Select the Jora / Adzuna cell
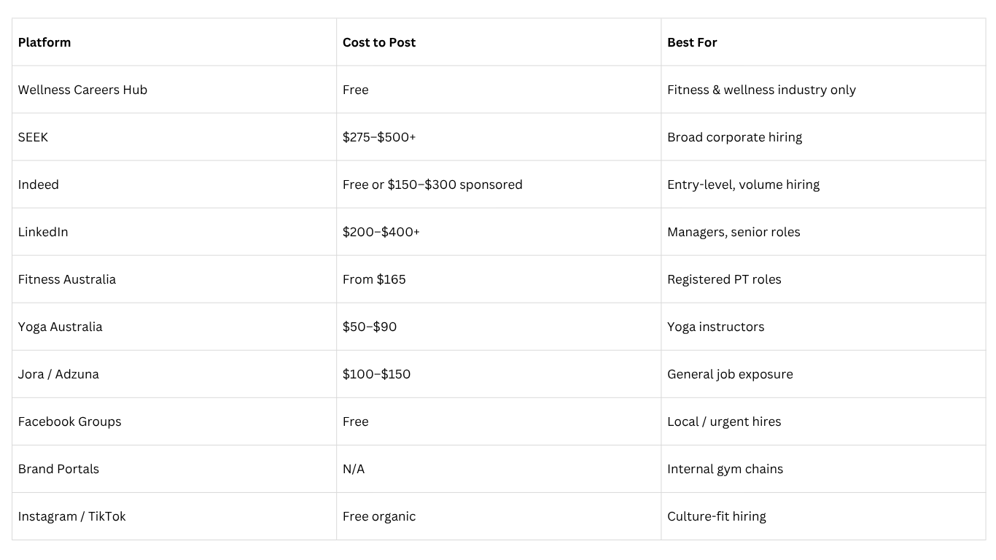 58,374
